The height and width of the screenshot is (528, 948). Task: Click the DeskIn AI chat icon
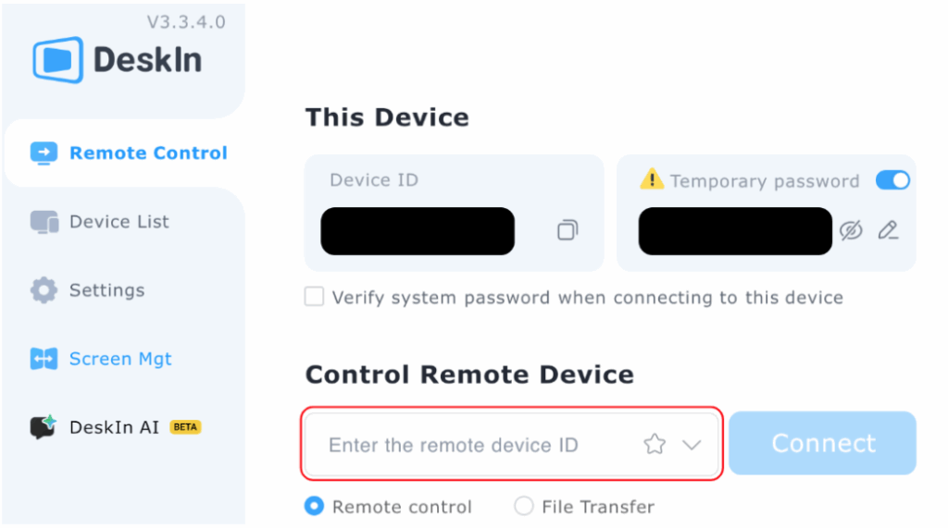[x=44, y=427]
